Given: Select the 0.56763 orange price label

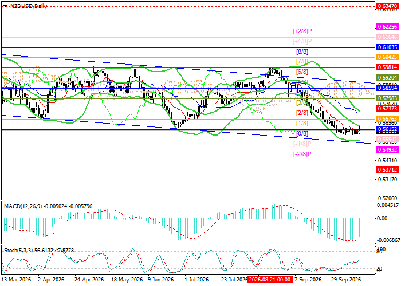Looking at the screenshot, I should (x=387, y=119).
